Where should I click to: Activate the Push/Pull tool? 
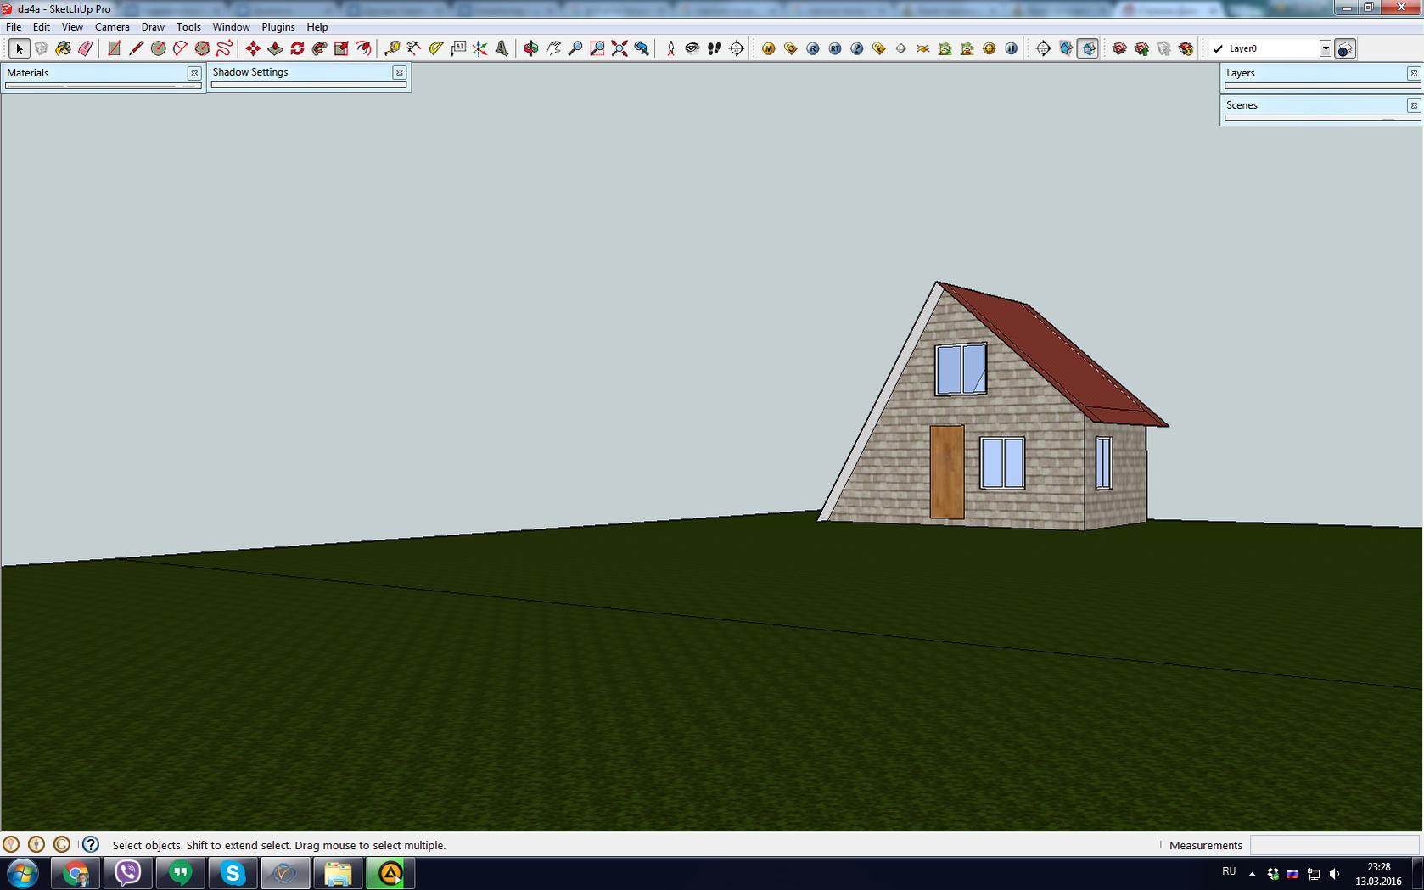pos(275,48)
